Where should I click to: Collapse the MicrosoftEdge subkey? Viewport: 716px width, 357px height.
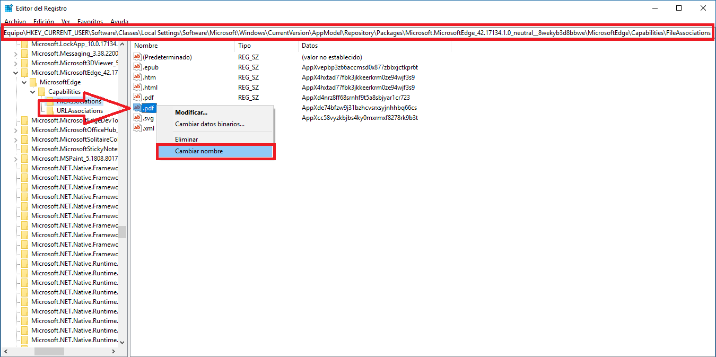coord(24,82)
